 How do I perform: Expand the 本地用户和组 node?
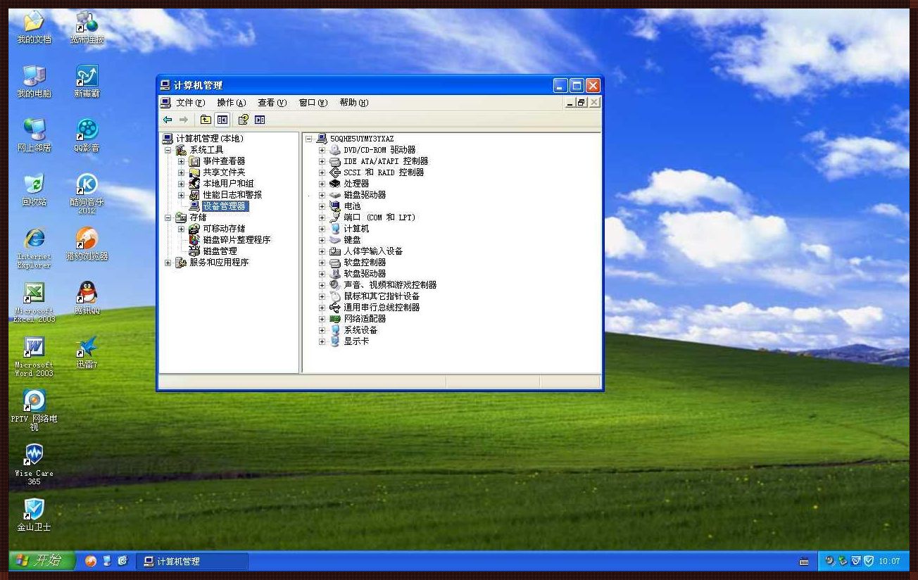point(181,184)
